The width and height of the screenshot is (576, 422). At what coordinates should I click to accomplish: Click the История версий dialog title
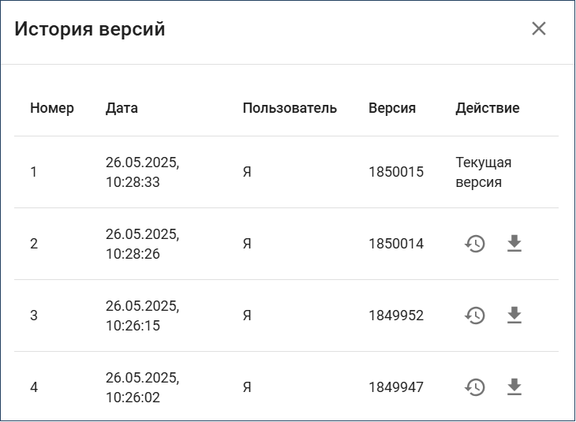pos(90,28)
